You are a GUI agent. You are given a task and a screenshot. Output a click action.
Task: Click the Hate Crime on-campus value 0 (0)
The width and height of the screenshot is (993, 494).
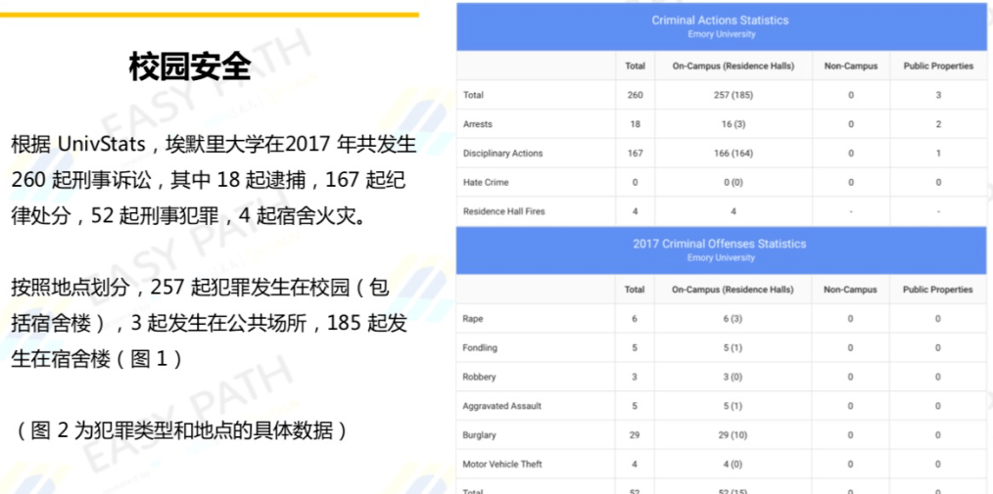click(x=733, y=182)
